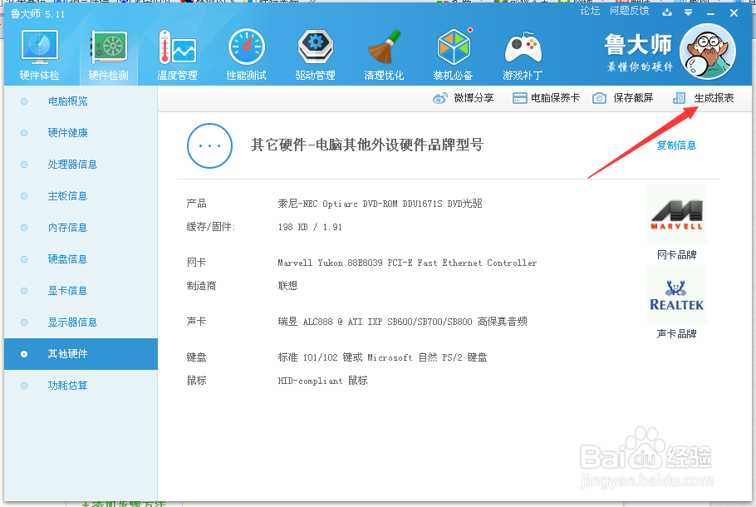Open 温度管理 temperature management
The width and height of the screenshot is (756, 507).
[x=177, y=52]
